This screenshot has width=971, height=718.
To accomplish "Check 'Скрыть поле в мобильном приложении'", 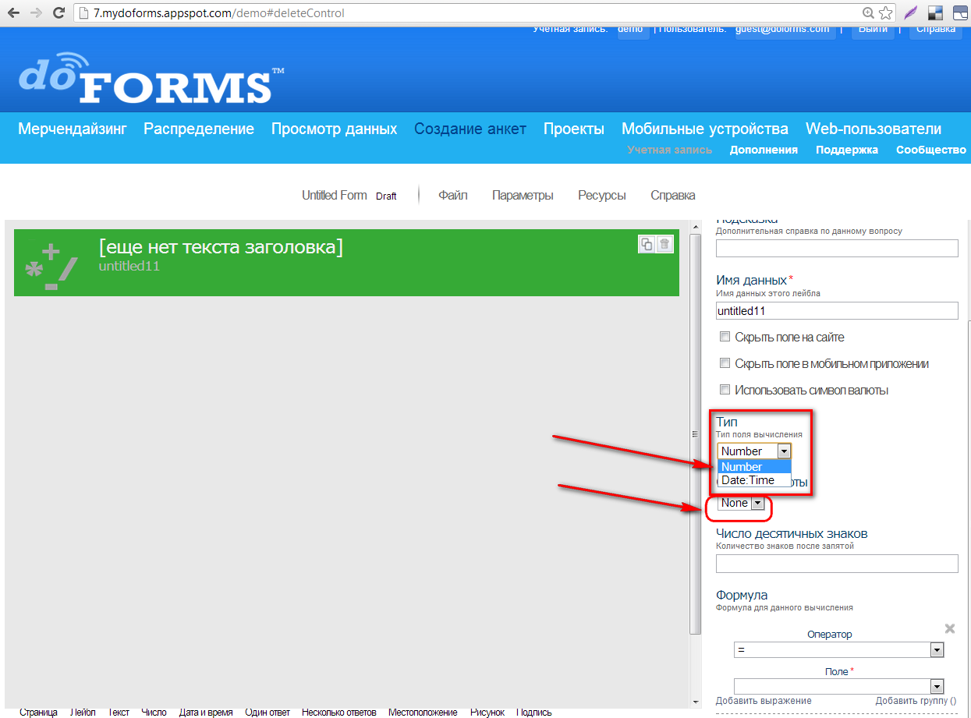I will coord(725,363).
